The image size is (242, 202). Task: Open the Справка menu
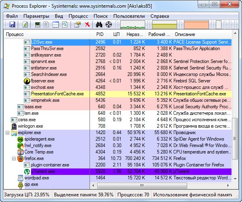click(x=160, y=16)
